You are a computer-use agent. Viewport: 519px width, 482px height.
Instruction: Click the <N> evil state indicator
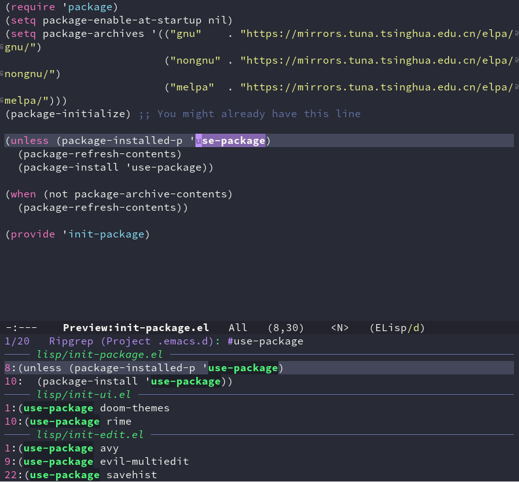coord(340,328)
